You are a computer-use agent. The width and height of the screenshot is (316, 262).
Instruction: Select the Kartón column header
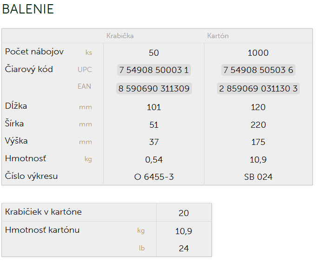[218, 36]
